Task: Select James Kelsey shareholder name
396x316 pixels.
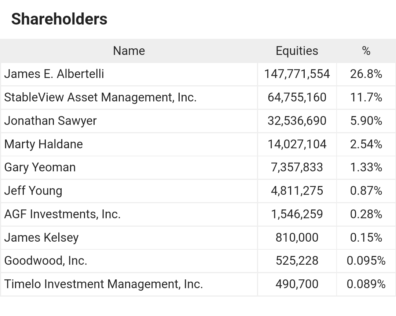Action: coord(41,238)
